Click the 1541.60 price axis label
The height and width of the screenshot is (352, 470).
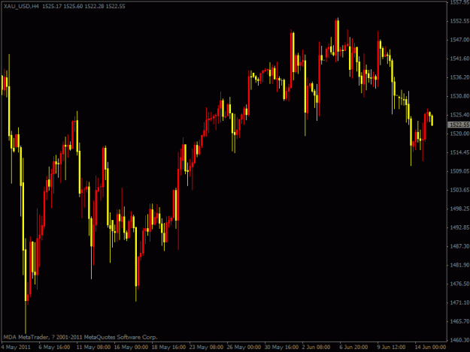click(x=459, y=59)
